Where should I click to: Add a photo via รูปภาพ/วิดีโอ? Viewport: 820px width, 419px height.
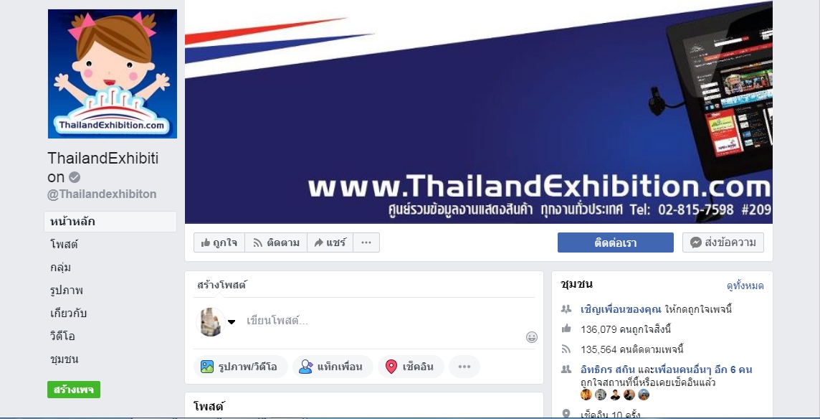[x=241, y=367]
